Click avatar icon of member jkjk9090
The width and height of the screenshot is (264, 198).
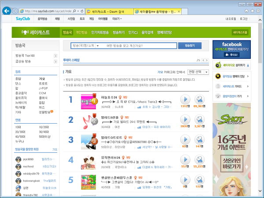(18, 159)
